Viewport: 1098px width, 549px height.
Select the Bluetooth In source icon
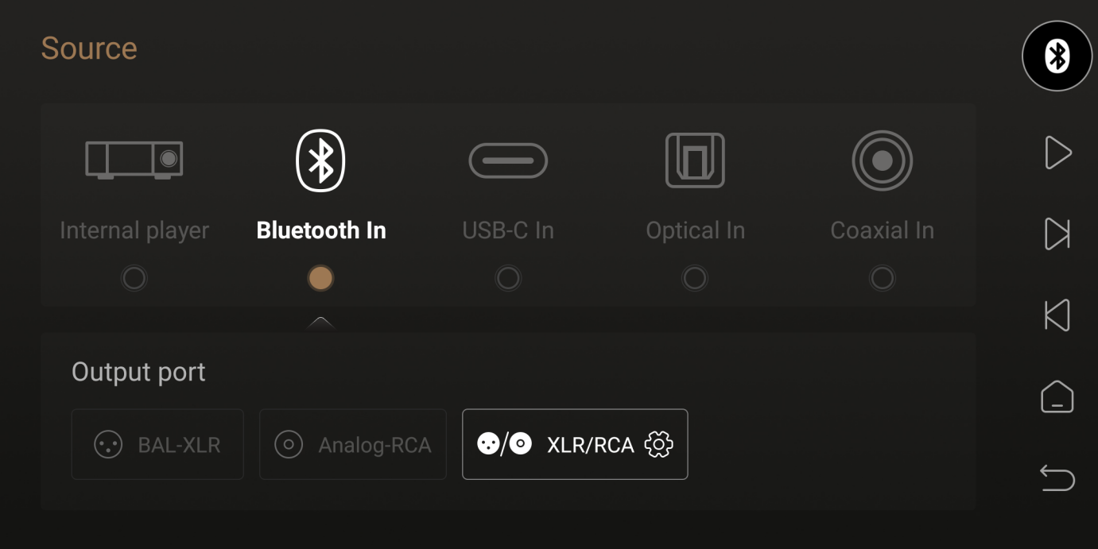click(320, 160)
